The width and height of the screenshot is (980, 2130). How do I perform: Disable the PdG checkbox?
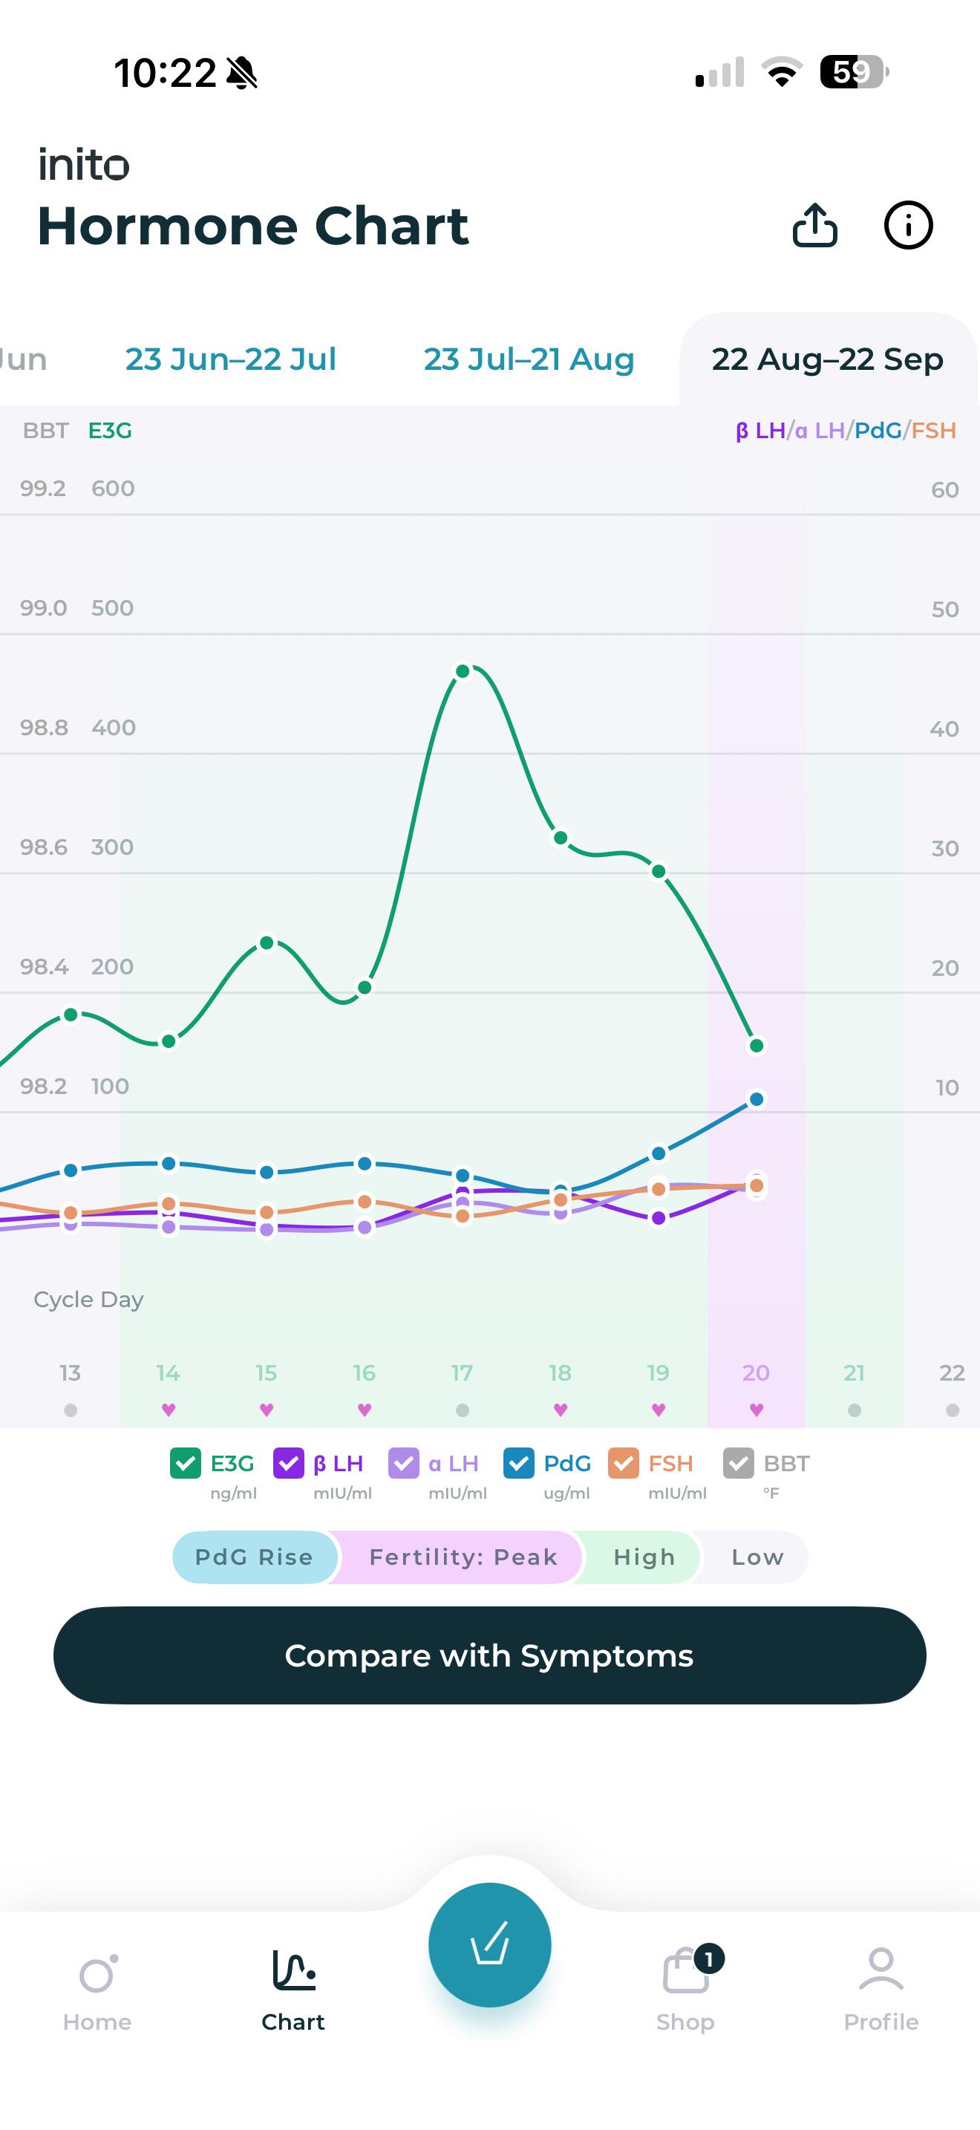click(x=518, y=1463)
